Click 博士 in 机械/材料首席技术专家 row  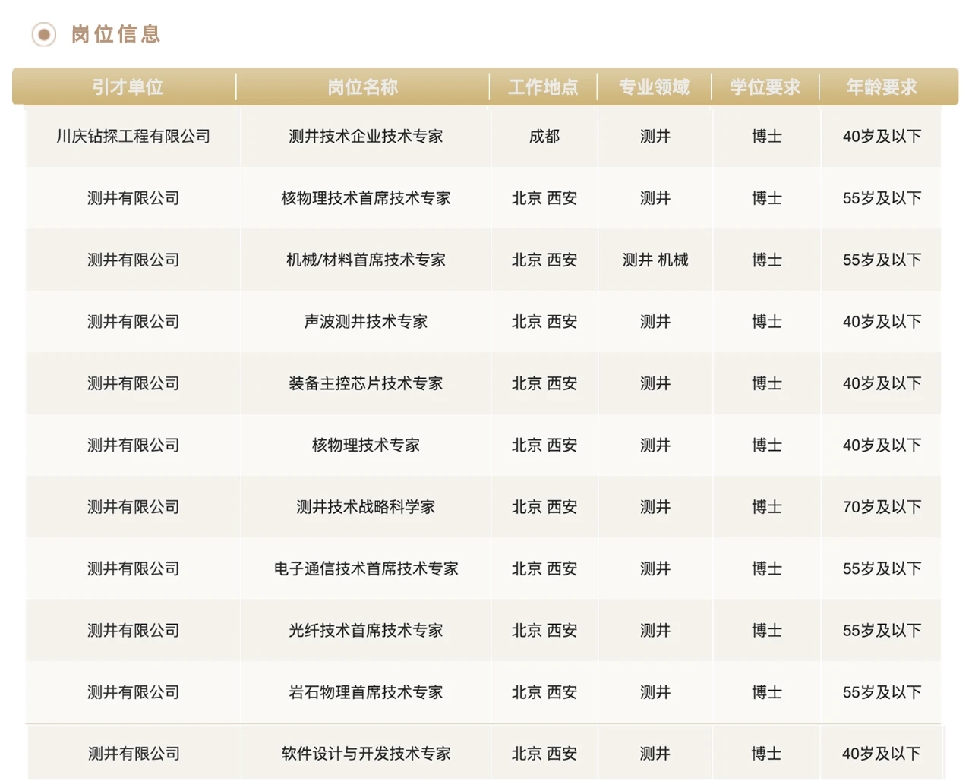767,260
